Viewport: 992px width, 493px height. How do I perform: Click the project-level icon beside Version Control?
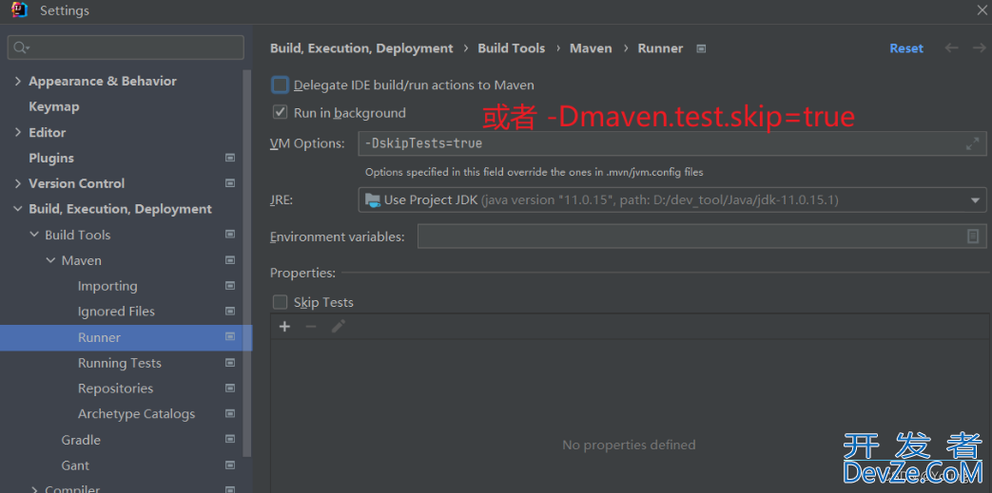230,183
